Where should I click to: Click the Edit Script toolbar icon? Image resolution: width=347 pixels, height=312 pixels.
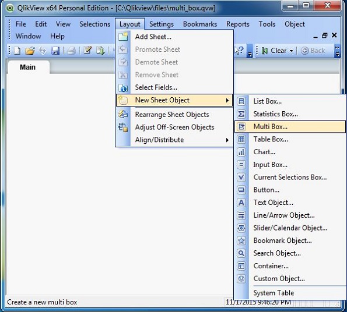click(87, 50)
